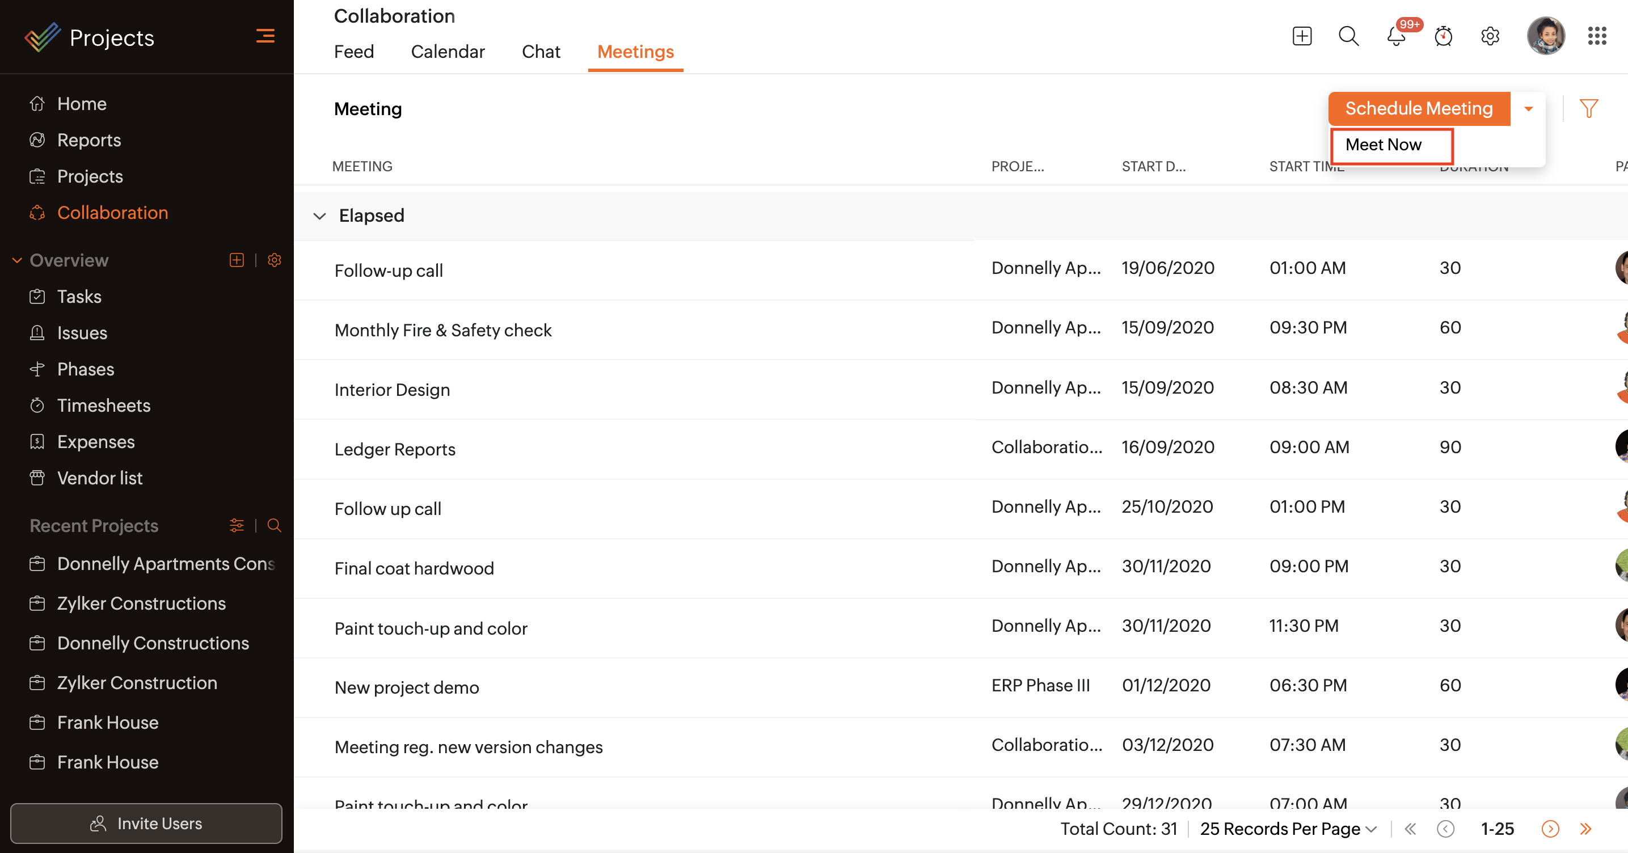Click the meetings filter funnel icon
The height and width of the screenshot is (853, 1628).
click(1589, 109)
